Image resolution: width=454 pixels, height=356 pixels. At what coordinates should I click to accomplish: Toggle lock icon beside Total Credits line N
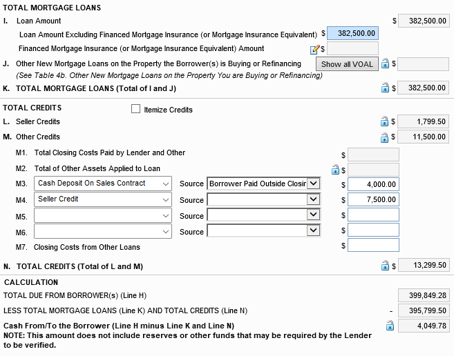click(385, 265)
